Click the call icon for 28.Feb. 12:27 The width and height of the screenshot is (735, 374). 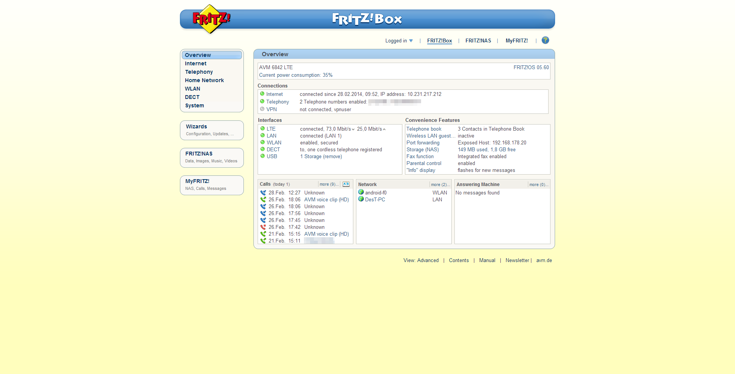click(x=263, y=193)
